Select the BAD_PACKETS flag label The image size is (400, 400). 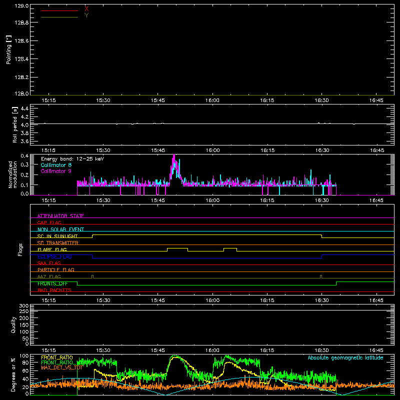pyautogui.click(x=54, y=290)
